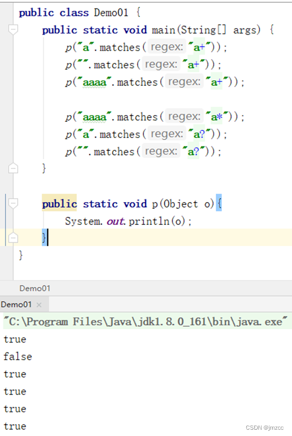Screen dimensions: 292x436
Task: Click String[] args parameter
Action: pos(220,30)
